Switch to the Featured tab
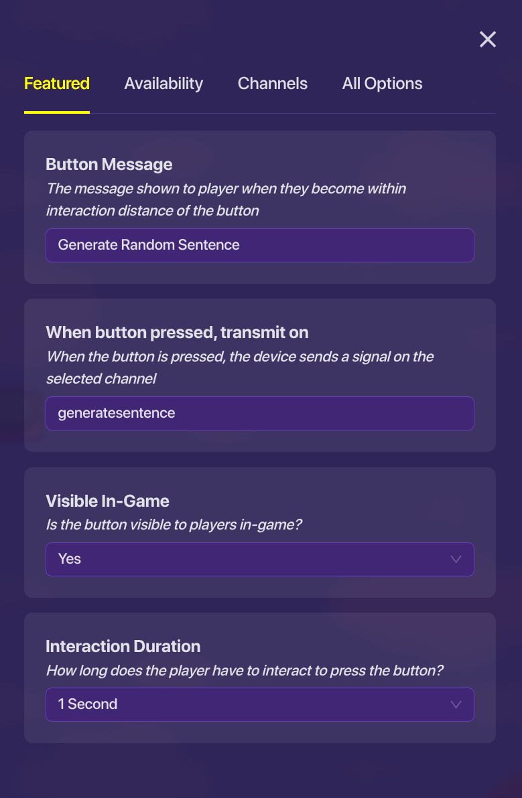522x798 pixels. pos(57,84)
